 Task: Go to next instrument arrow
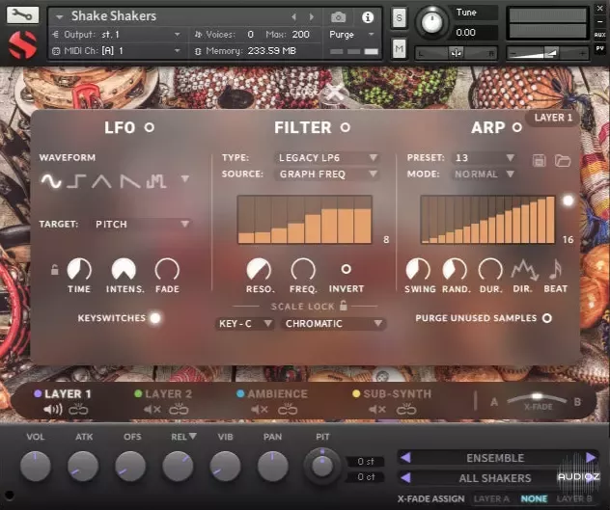click(312, 16)
